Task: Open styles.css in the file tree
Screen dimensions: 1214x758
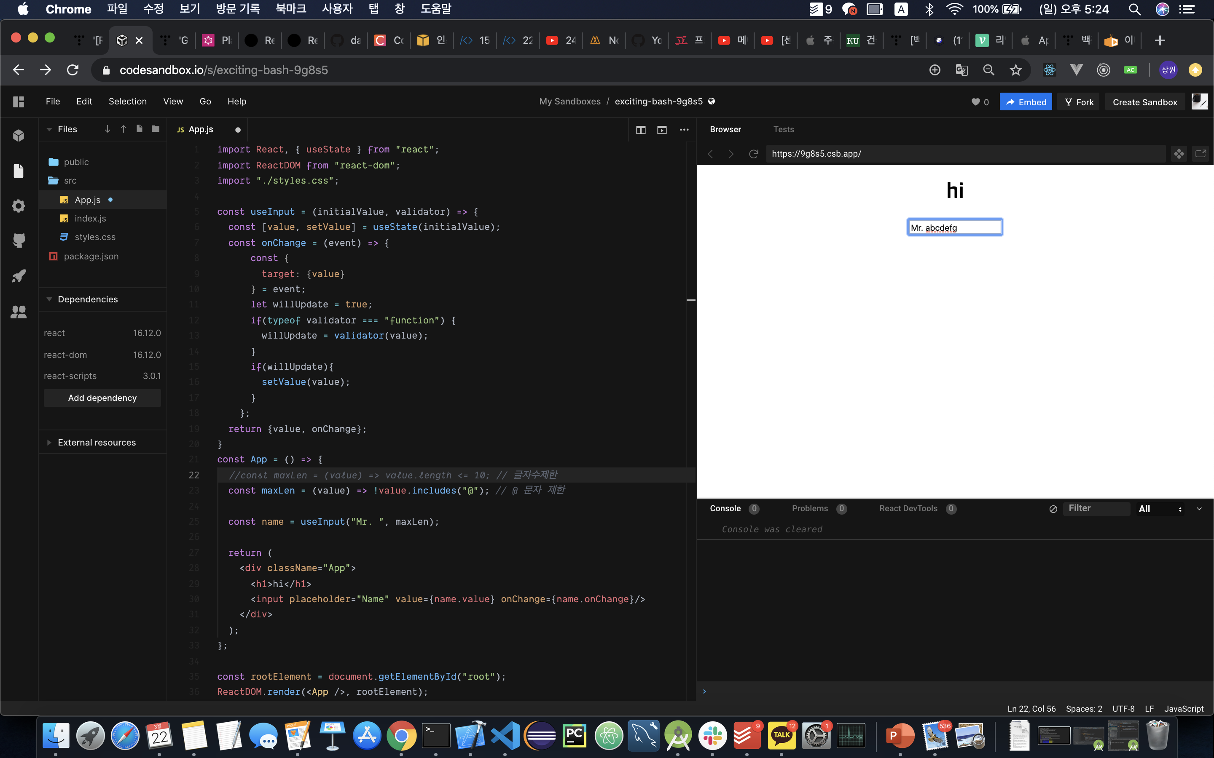Action: (95, 237)
